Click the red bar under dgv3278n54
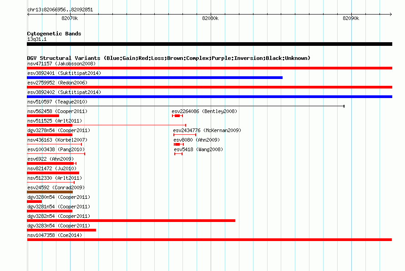Screen dimensions: 405x271 [50, 135]
